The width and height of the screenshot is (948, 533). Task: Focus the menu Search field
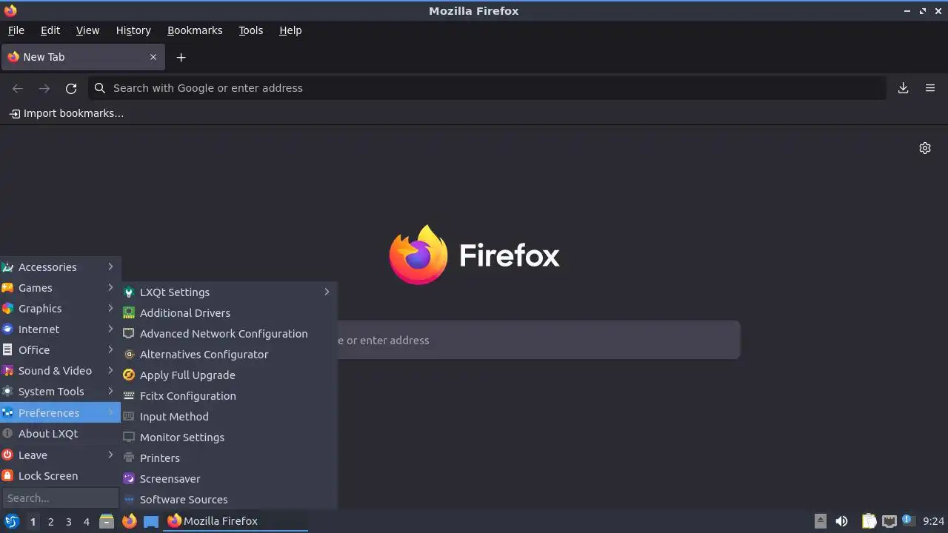click(61, 498)
